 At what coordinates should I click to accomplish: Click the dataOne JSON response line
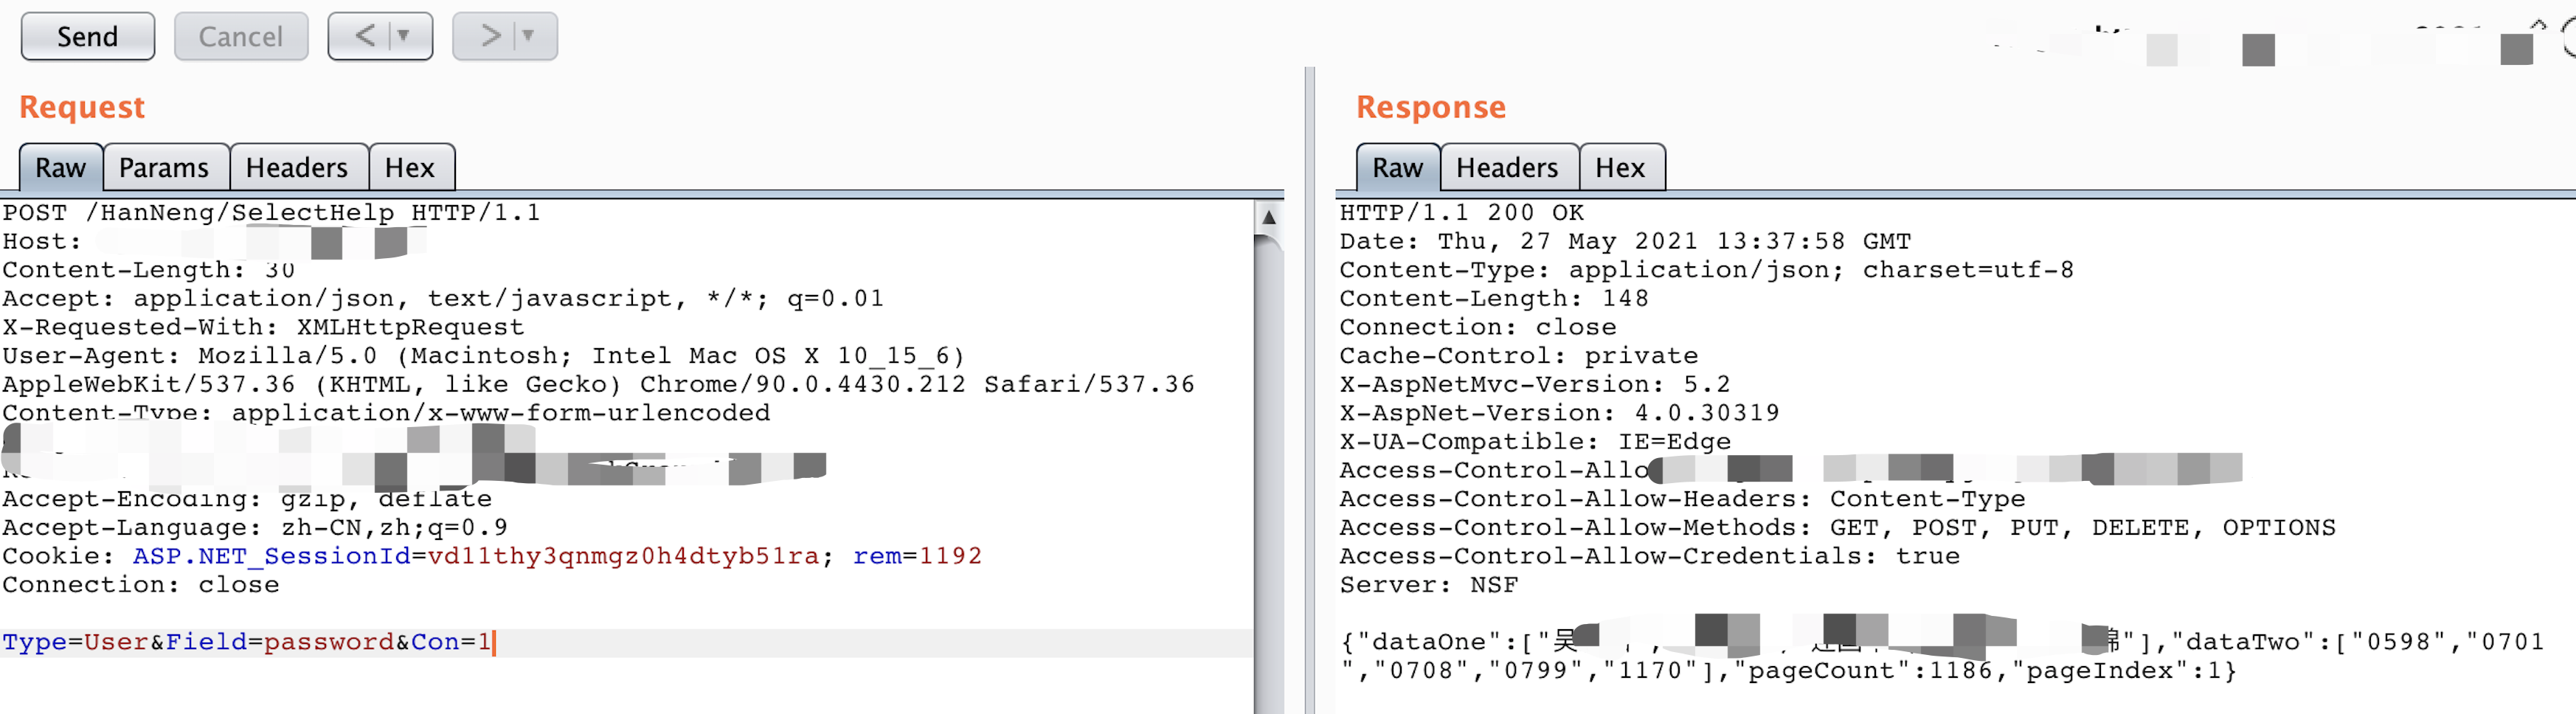click(x=1941, y=642)
